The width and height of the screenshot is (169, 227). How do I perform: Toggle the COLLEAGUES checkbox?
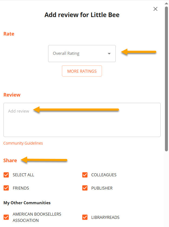pyautogui.click(x=85, y=175)
